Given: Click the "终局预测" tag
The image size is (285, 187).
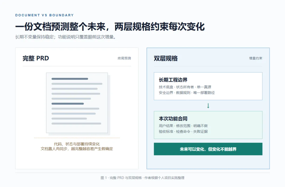Looking at the screenshot, I should tap(124, 58).
